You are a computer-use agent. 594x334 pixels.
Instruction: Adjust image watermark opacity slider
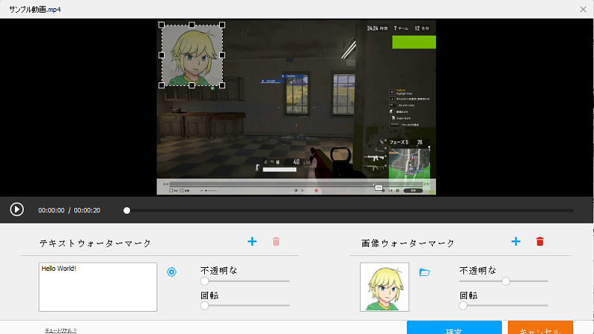[x=503, y=281]
